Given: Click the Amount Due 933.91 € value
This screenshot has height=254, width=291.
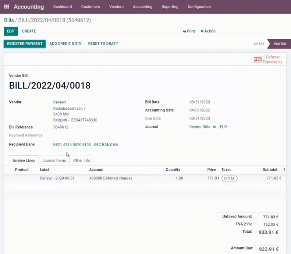Looking at the screenshot, I should (x=269, y=249).
